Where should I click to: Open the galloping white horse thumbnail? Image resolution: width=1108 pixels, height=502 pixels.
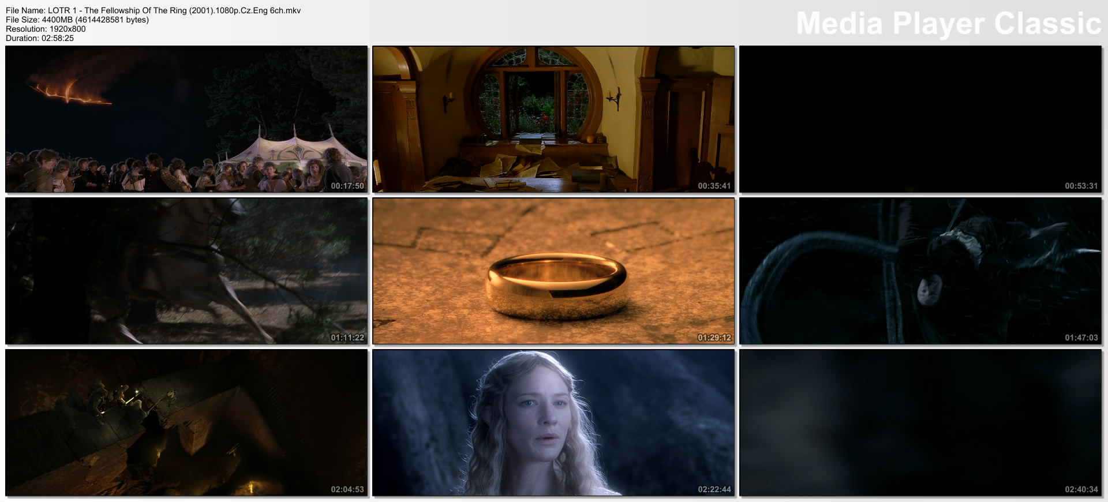pos(186,271)
